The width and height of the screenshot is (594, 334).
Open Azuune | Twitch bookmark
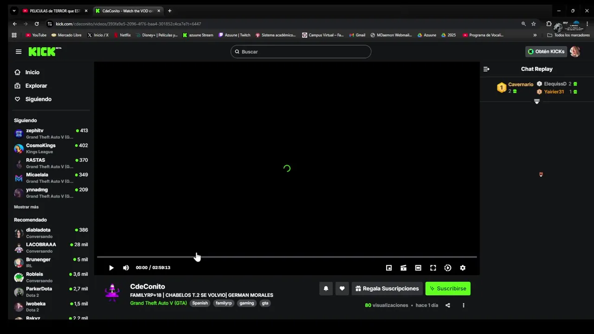[x=234, y=35]
